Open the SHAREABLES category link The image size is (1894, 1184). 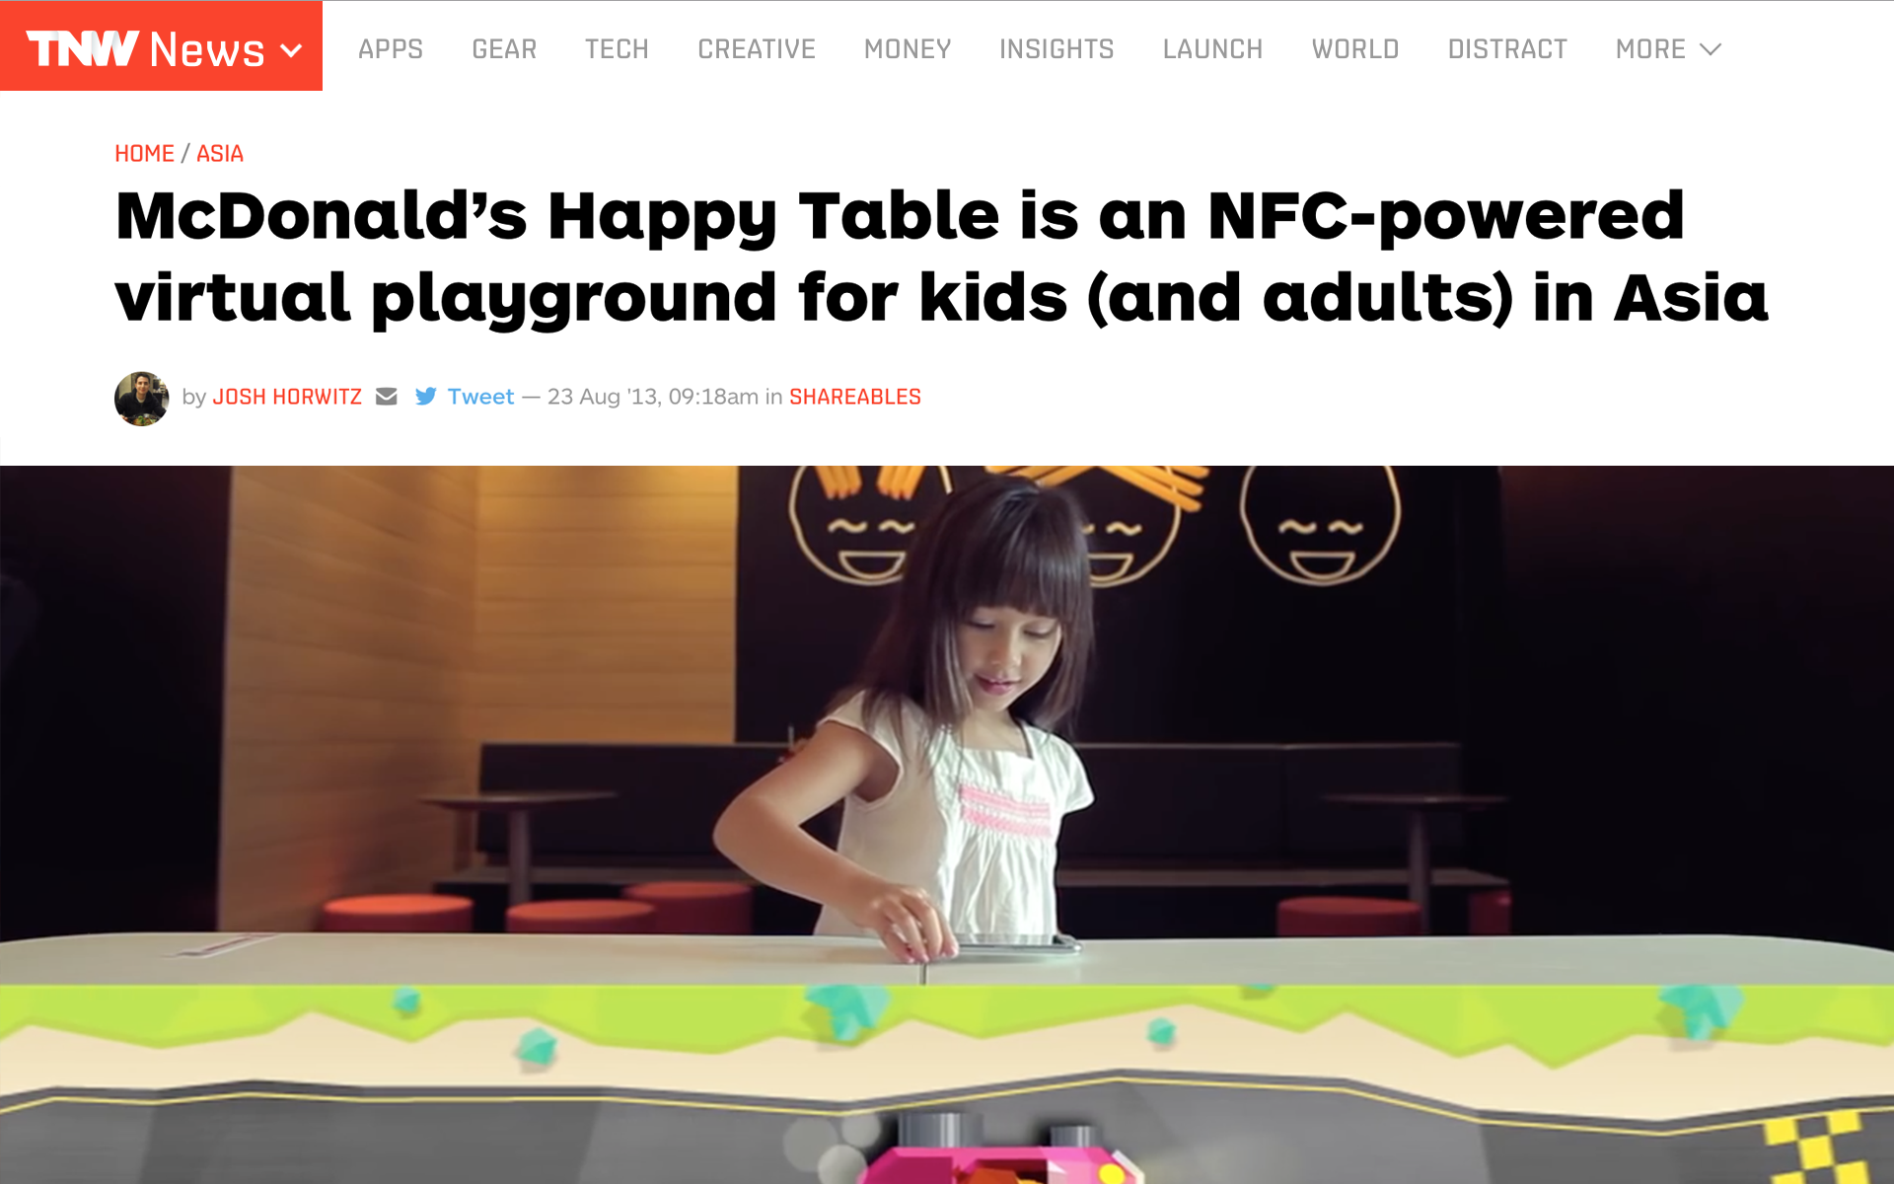pos(855,397)
